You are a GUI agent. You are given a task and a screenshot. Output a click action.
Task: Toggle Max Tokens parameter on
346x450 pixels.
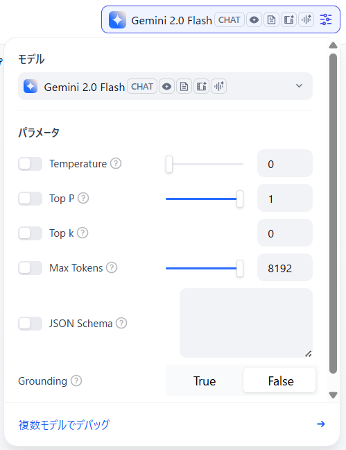click(30, 268)
